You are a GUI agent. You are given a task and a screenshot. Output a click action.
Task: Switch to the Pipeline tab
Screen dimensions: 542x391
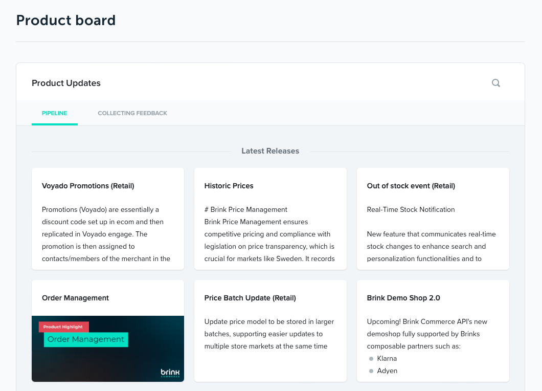pyautogui.click(x=55, y=113)
